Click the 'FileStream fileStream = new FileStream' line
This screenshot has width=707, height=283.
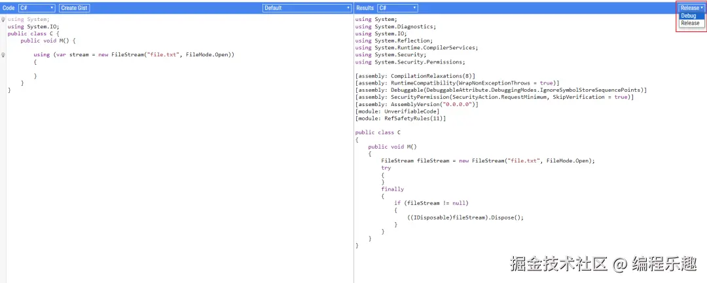click(x=488, y=160)
